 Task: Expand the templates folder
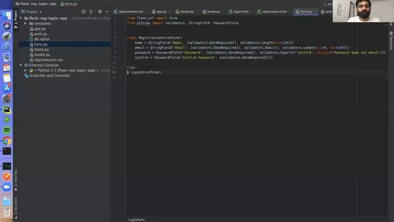[x=26, y=23]
